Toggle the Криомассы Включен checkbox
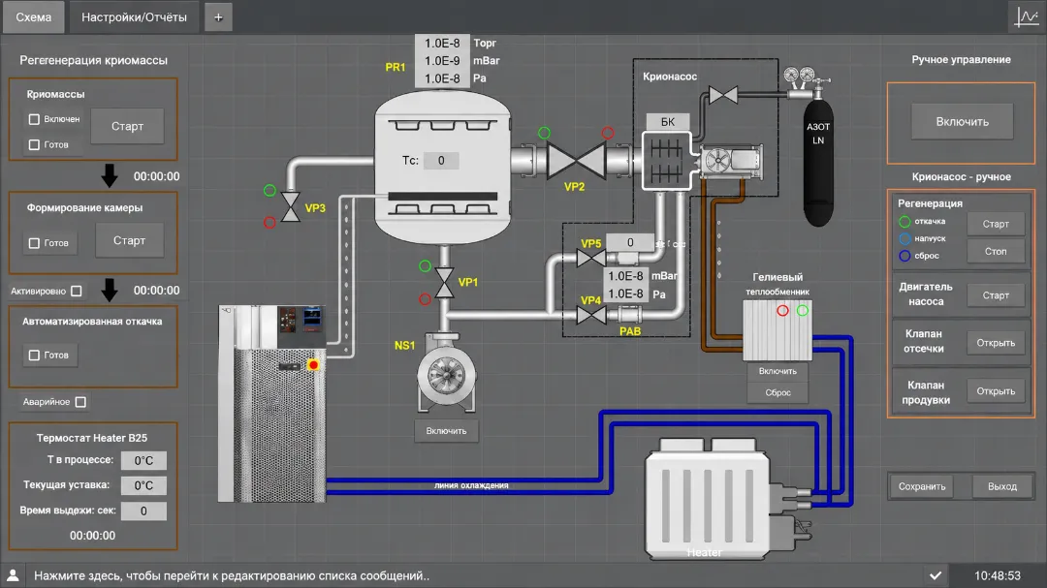Image resolution: width=1047 pixels, height=588 pixels. (x=34, y=119)
